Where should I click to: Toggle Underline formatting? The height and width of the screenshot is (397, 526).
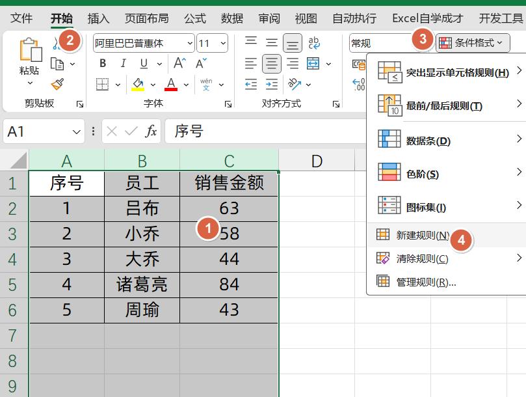pos(144,63)
